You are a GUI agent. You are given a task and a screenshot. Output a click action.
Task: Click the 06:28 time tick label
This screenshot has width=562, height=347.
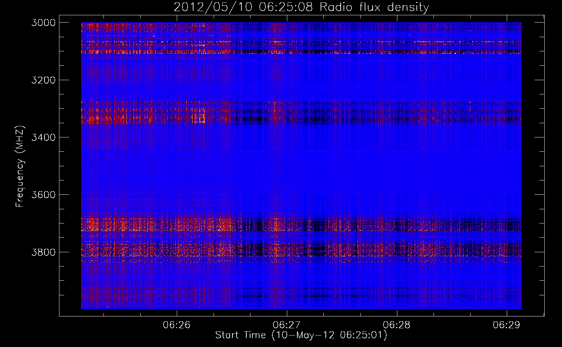click(x=397, y=325)
